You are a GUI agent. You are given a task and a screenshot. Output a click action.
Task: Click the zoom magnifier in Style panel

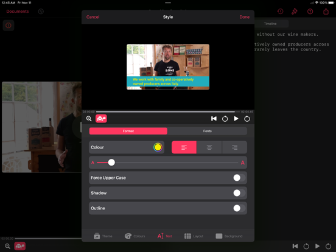pos(89,119)
